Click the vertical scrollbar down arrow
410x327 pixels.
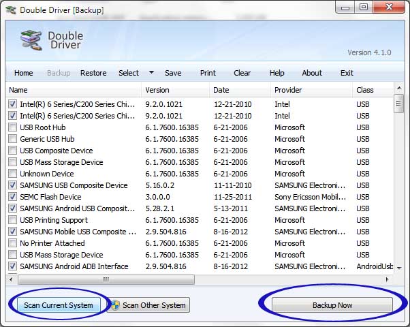point(399,268)
